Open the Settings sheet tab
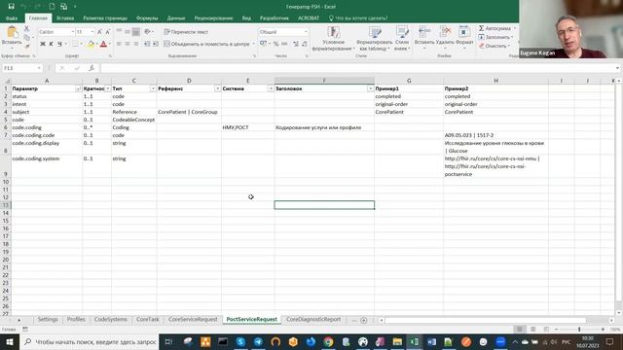The image size is (623, 350). [48, 320]
